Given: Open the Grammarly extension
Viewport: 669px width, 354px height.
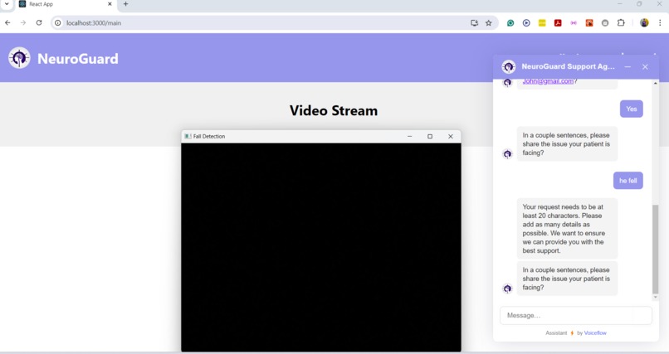Looking at the screenshot, I should click(510, 23).
